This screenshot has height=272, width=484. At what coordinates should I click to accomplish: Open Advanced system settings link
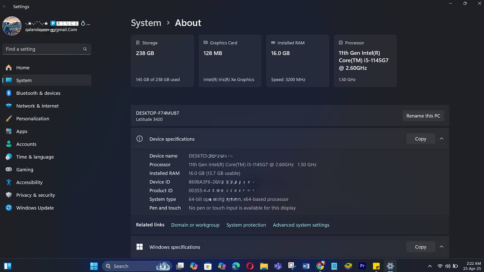pyautogui.click(x=301, y=225)
